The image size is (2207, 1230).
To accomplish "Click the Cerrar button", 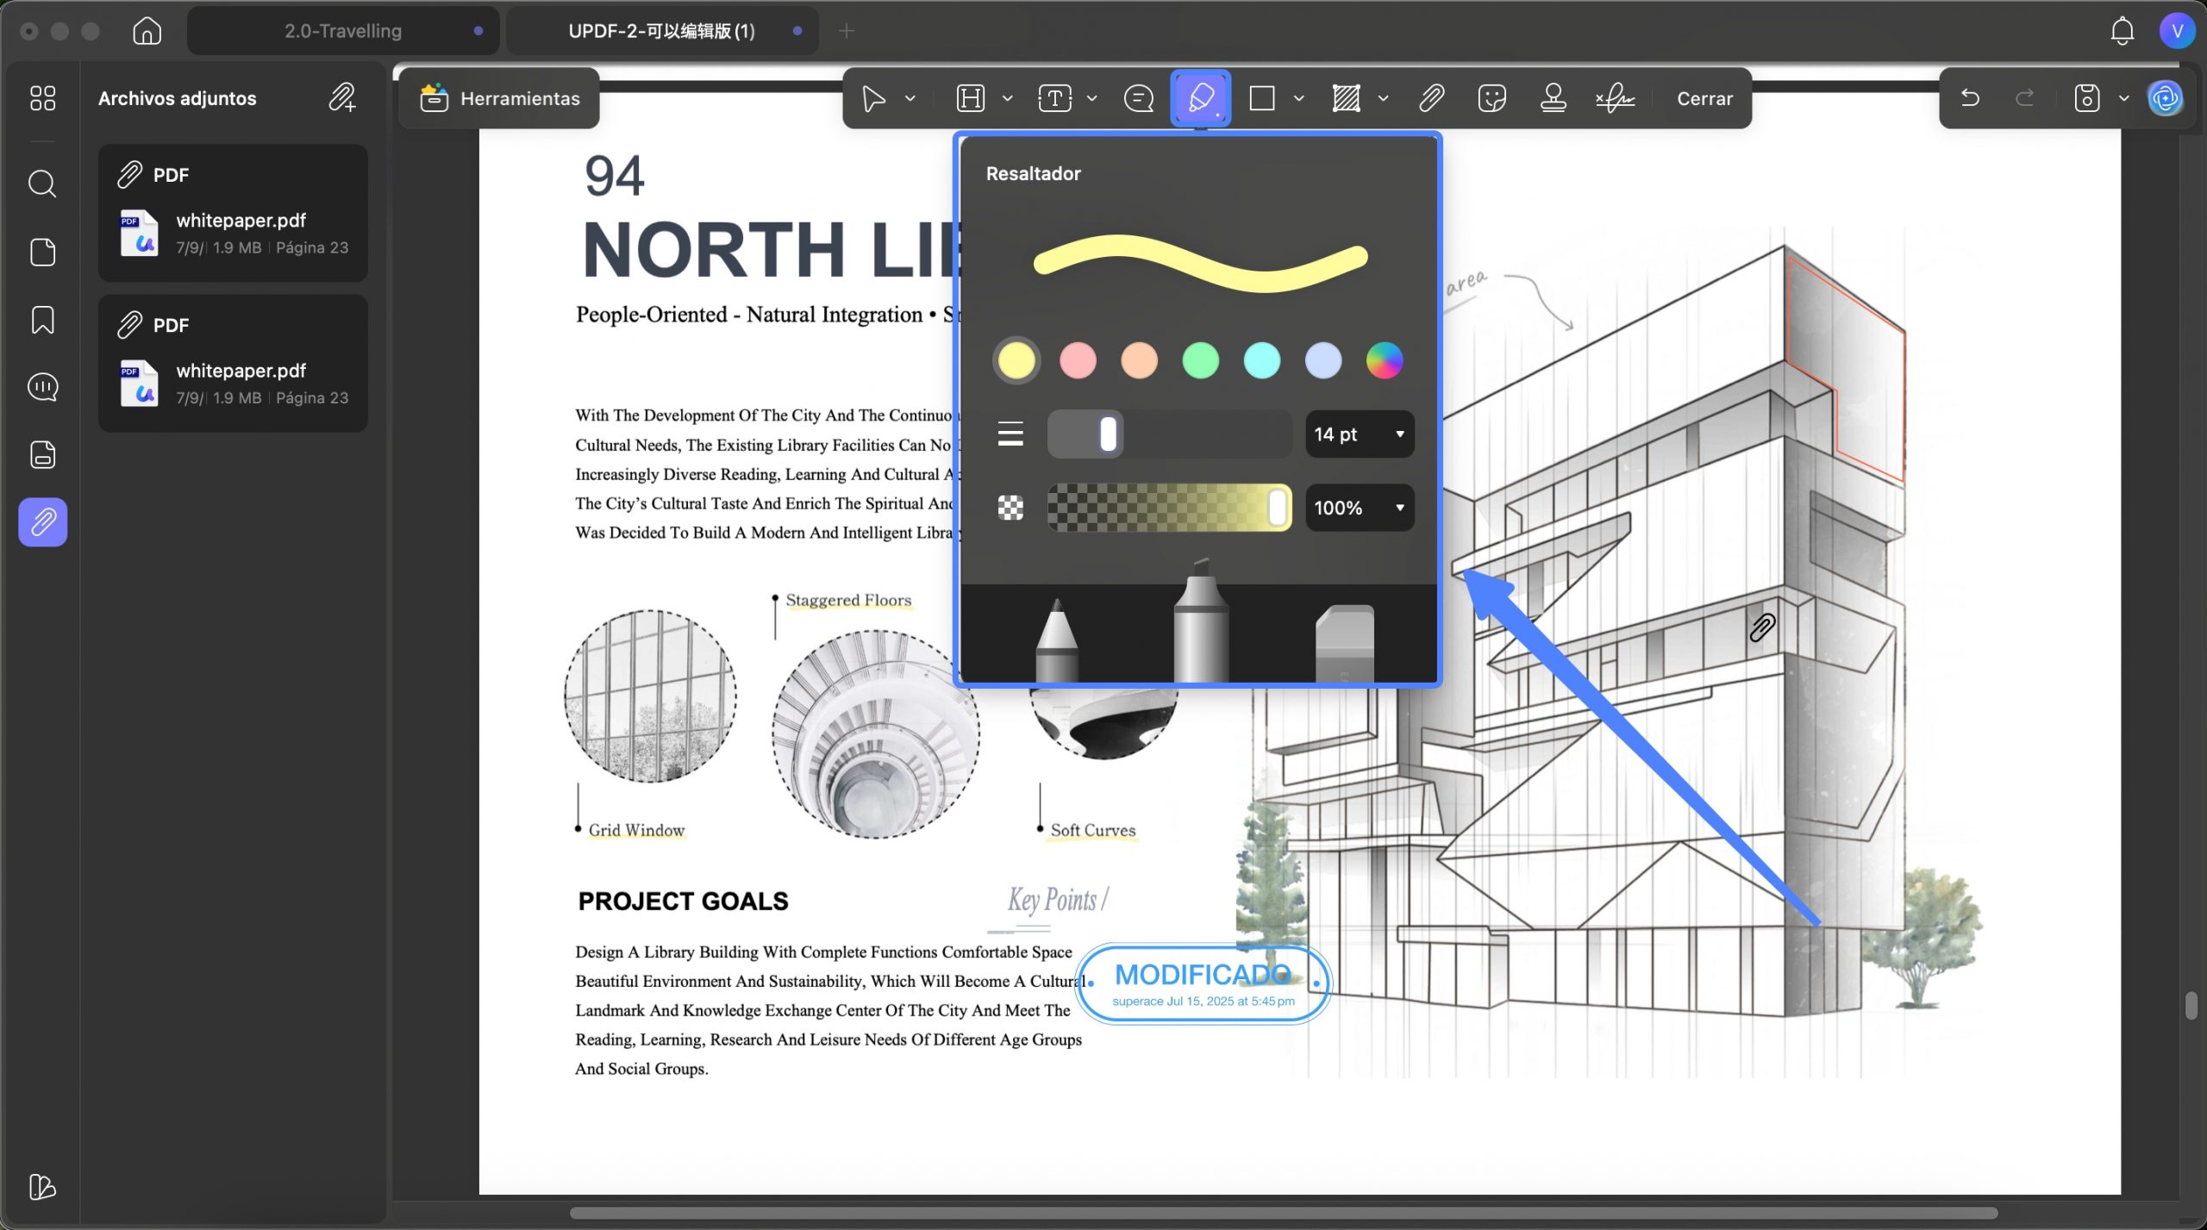I will pos(1704,98).
